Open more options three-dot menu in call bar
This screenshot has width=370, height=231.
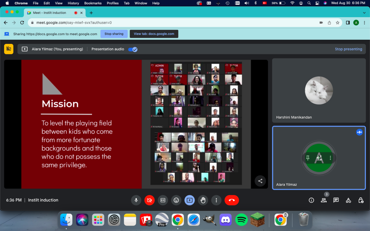click(216, 200)
